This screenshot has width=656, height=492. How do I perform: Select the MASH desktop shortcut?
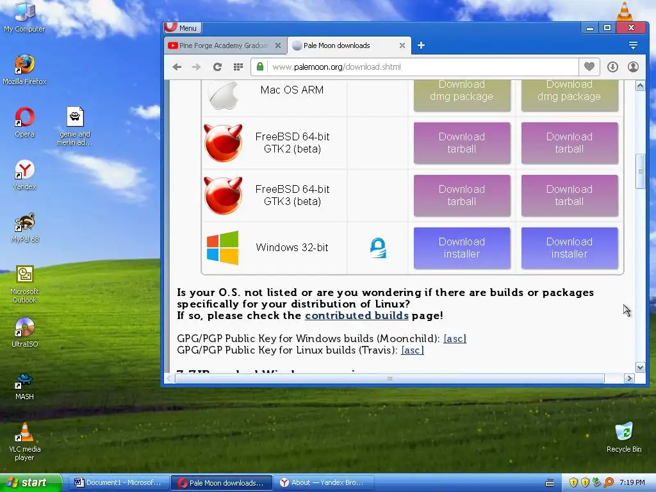[24, 385]
